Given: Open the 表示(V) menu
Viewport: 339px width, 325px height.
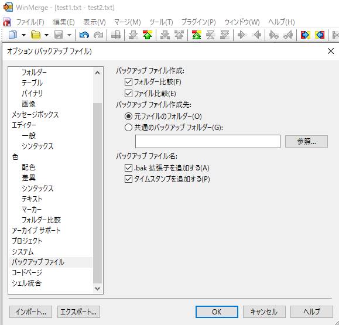Looking at the screenshot, I should click(x=94, y=22).
